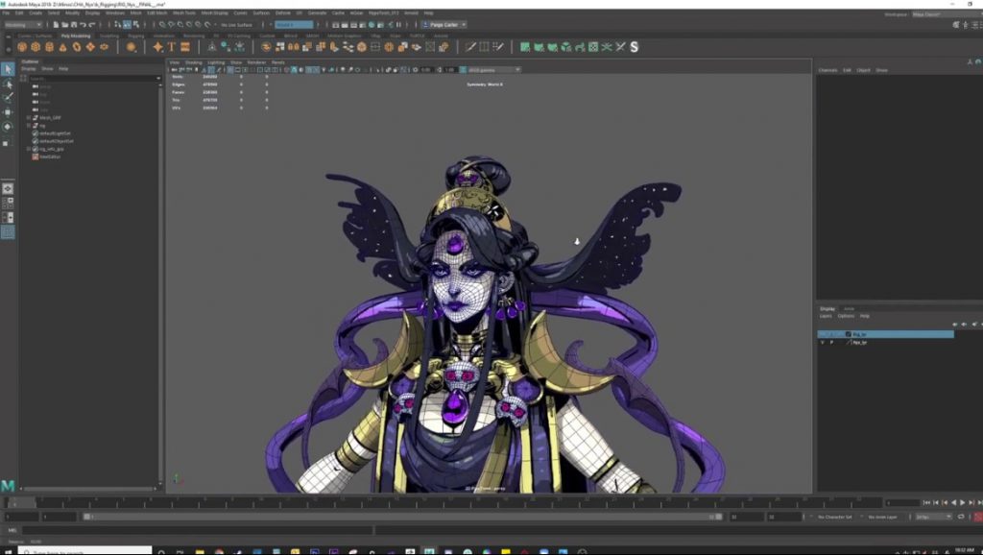Screen dimensions: 983x555
Task: Click the Redo arrow icon
Action: [92, 24]
